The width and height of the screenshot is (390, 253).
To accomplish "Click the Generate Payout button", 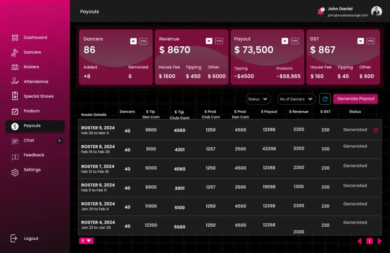I will (355, 99).
